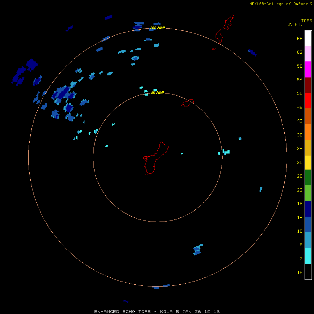Click the cyan legend color band
Screen dimensions: 314x314
308,256
